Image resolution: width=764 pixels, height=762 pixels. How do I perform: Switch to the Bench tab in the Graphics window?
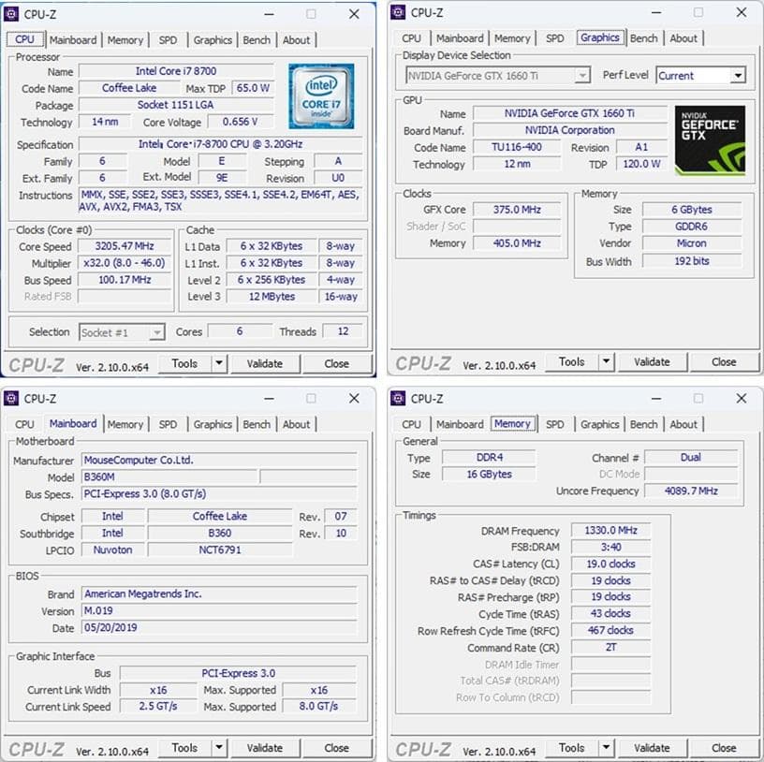pyautogui.click(x=643, y=37)
